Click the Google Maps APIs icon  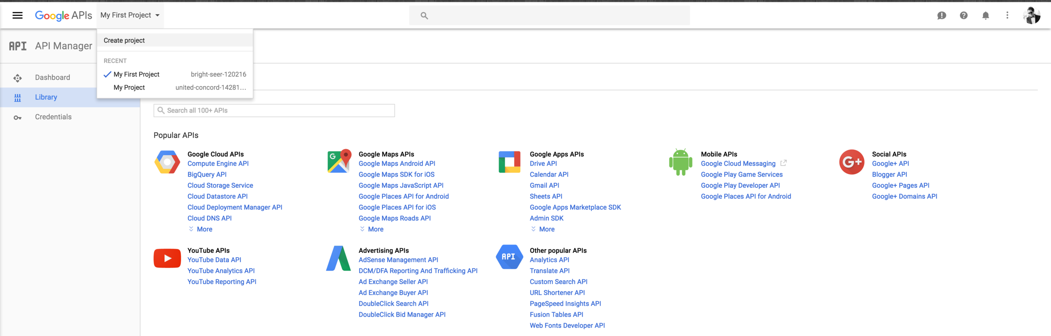(339, 161)
